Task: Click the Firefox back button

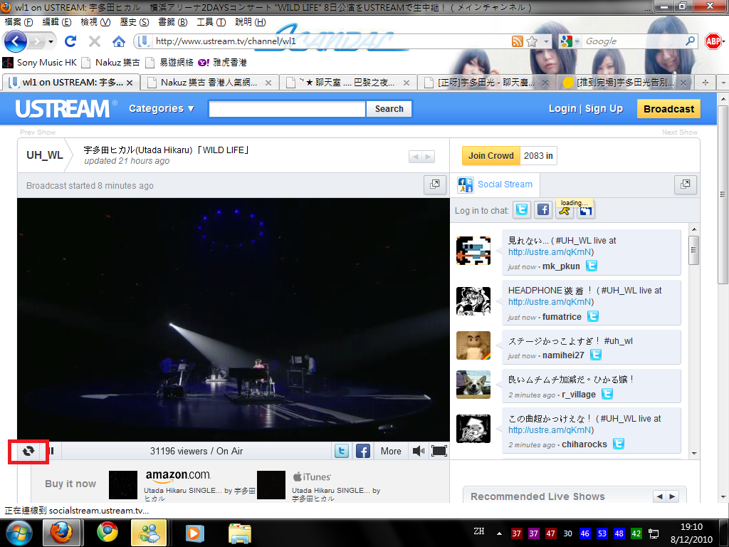Action: (x=15, y=41)
